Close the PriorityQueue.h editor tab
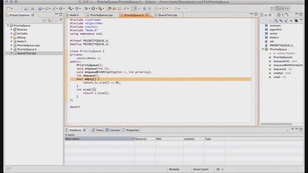Image resolution: width=308 pixels, height=173 pixels. (x=147, y=15)
